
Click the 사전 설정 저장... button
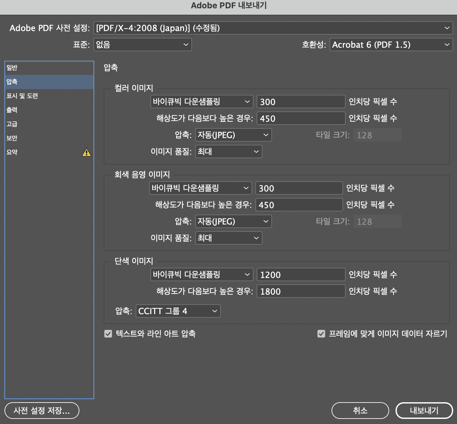42,411
